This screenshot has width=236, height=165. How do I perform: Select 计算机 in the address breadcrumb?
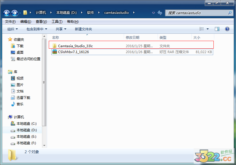point(41,13)
